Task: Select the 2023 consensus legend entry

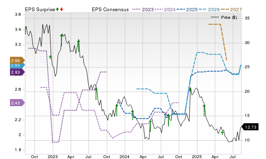Action: (143, 10)
